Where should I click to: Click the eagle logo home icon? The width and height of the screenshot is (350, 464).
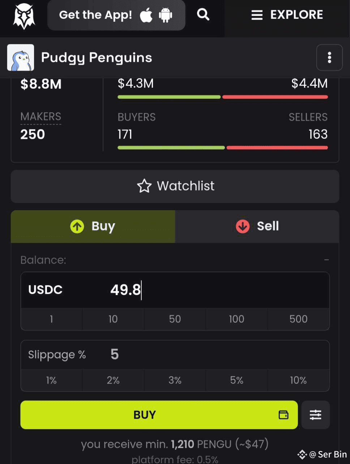tap(24, 17)
